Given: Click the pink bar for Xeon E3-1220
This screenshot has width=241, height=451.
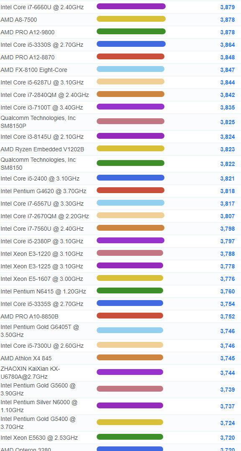Looking at the screenshot, I should (x=130, y=253).
